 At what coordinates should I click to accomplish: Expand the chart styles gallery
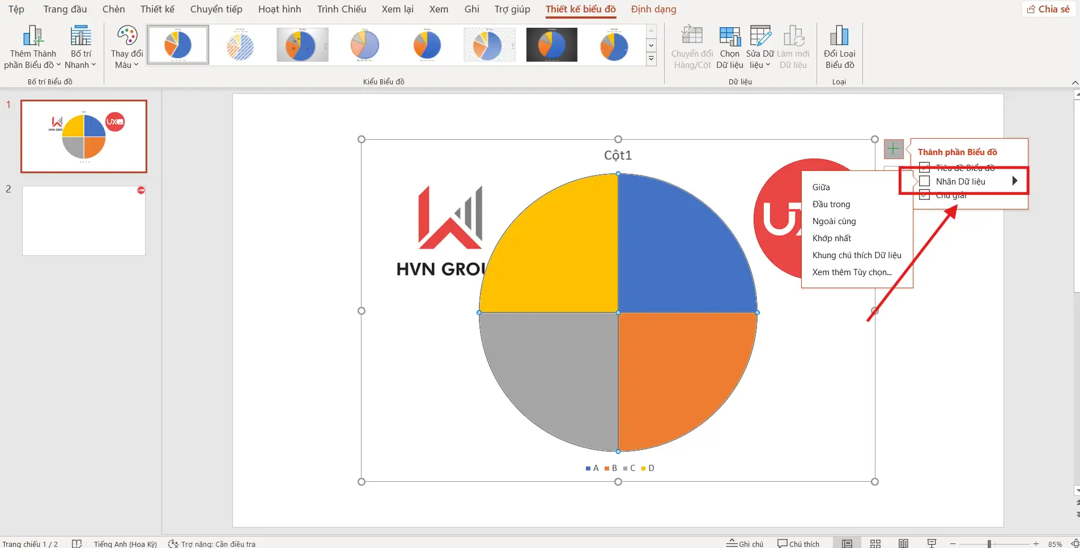(x=651, y=58)
